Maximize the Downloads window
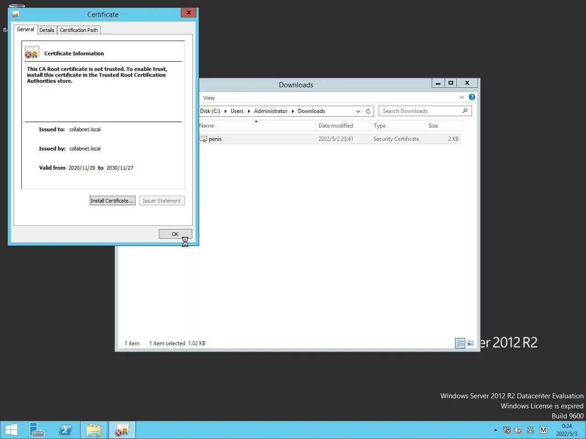Screen dimensions: 586x439 click(x=451, y=83)
